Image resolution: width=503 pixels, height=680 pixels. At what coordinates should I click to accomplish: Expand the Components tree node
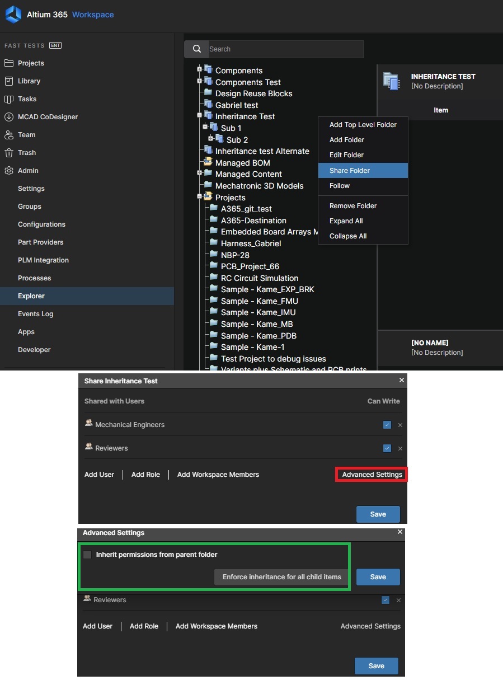click(x=199, y=70)
